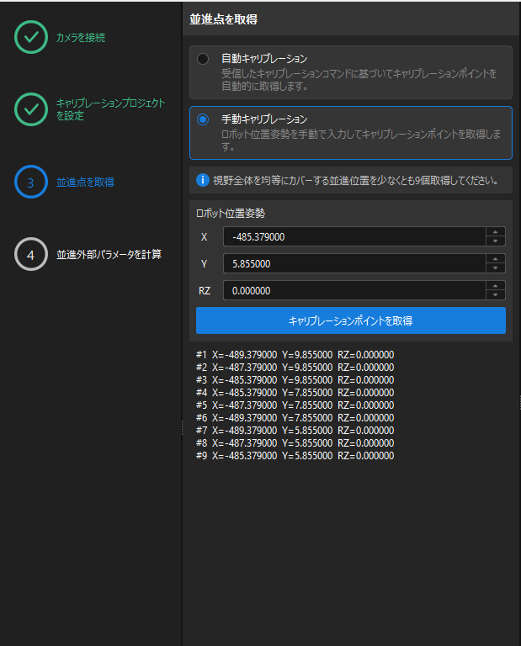Select point #2 X=-487.379000 Y=9.855000
Image resolution: width=521 pixels, height=646 pixels.
point(295,368)
